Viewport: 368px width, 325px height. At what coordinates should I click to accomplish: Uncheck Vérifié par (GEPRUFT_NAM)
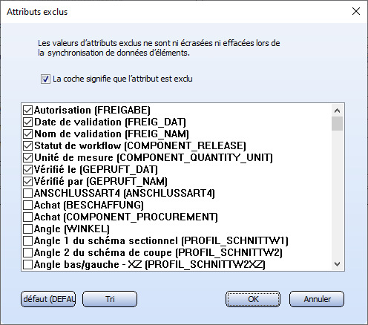coord(27,181)
